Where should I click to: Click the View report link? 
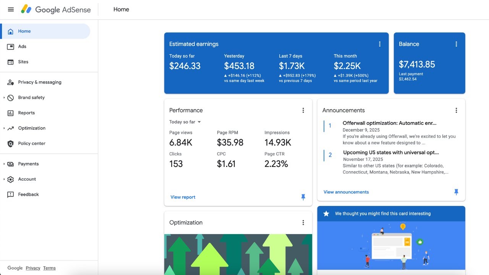point(183,197)
